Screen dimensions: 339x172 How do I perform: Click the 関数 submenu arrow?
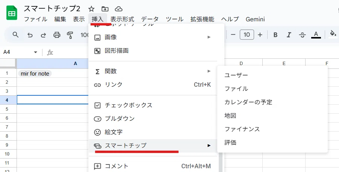(x=209, y=71)
